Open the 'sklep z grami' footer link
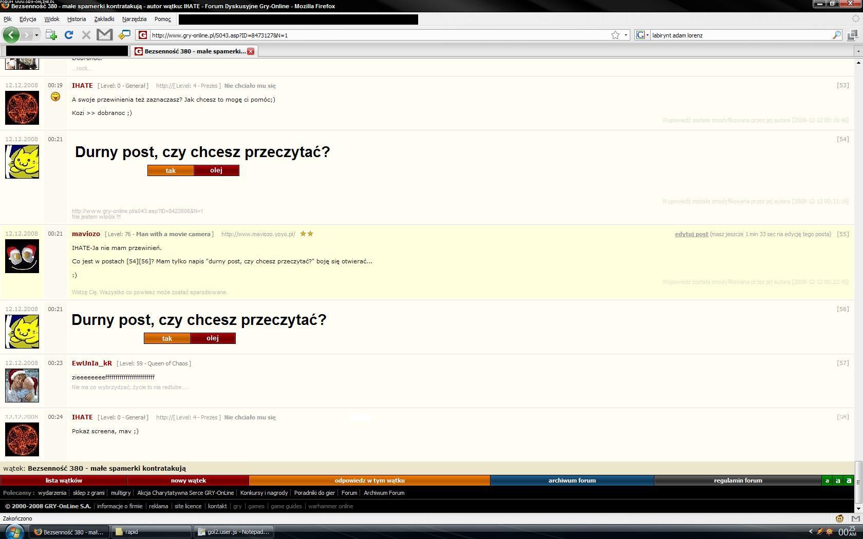 click(88, 493)
